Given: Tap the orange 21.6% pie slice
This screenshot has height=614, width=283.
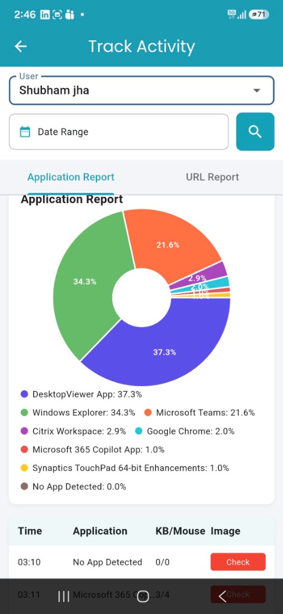Looking at the screenshot, I should 168,245.
